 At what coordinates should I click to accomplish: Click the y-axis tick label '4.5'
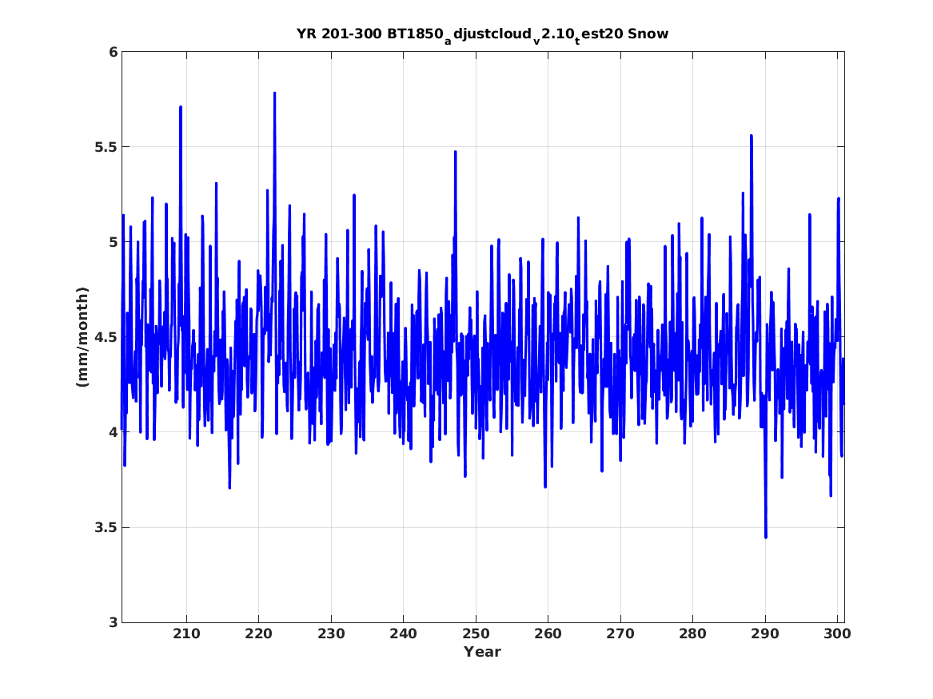coord(106,338)
